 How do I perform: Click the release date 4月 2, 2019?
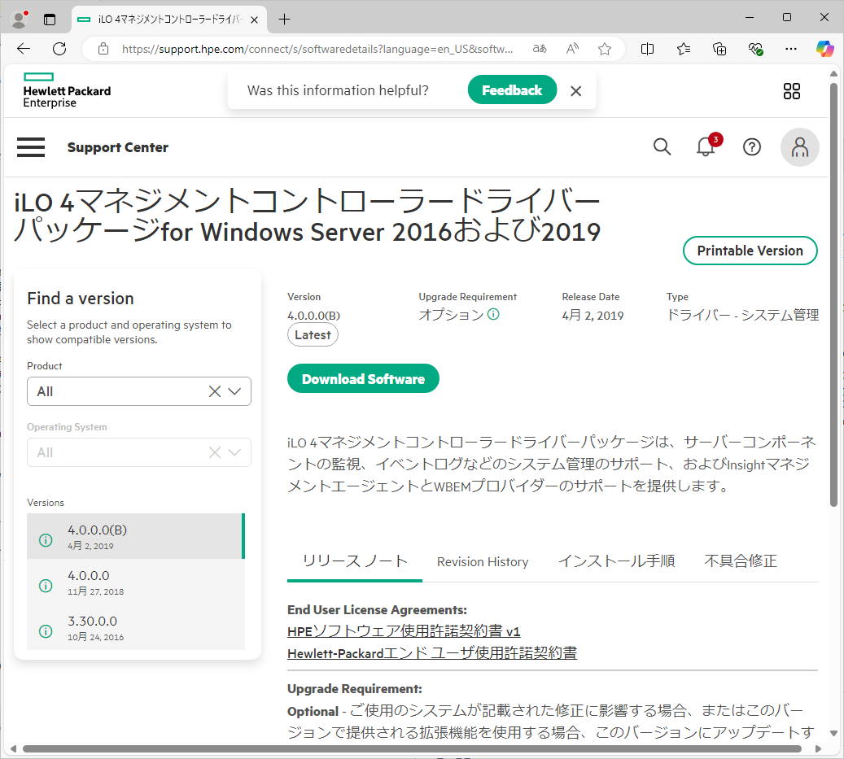[x=593, y=315]
